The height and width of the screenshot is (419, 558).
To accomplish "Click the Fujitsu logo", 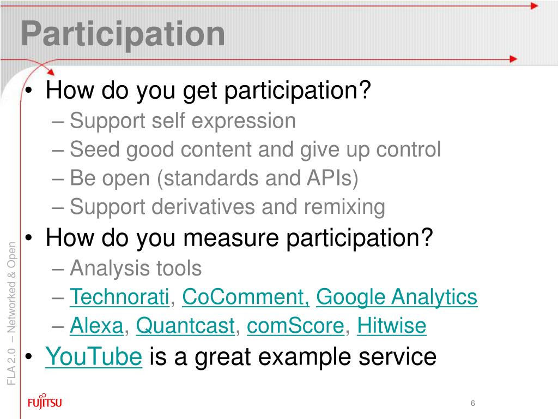I will point(45,401).
